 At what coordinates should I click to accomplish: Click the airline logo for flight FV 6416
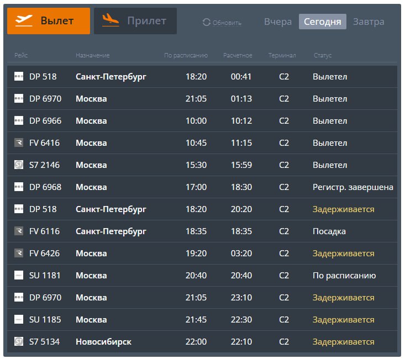pyautogui.click(x=19, y=143)
